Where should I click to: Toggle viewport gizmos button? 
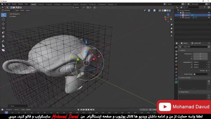pyautogui.click(x=149, y=10)
